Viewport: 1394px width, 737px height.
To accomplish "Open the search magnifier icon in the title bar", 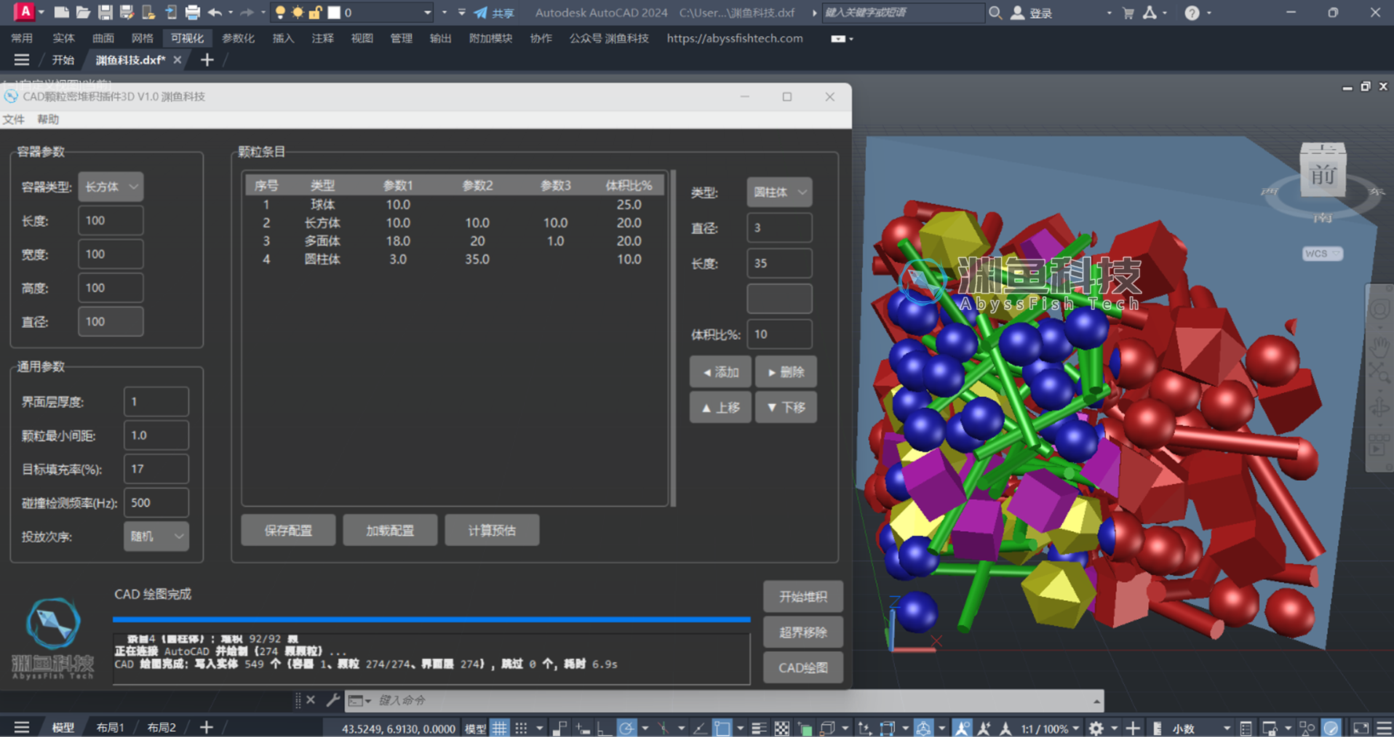I will [995, 12].
